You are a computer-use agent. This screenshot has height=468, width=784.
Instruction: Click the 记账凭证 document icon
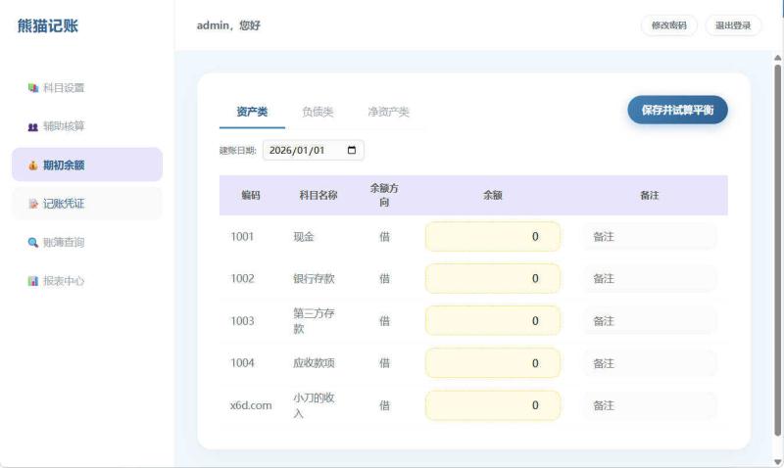pos(33,204)
